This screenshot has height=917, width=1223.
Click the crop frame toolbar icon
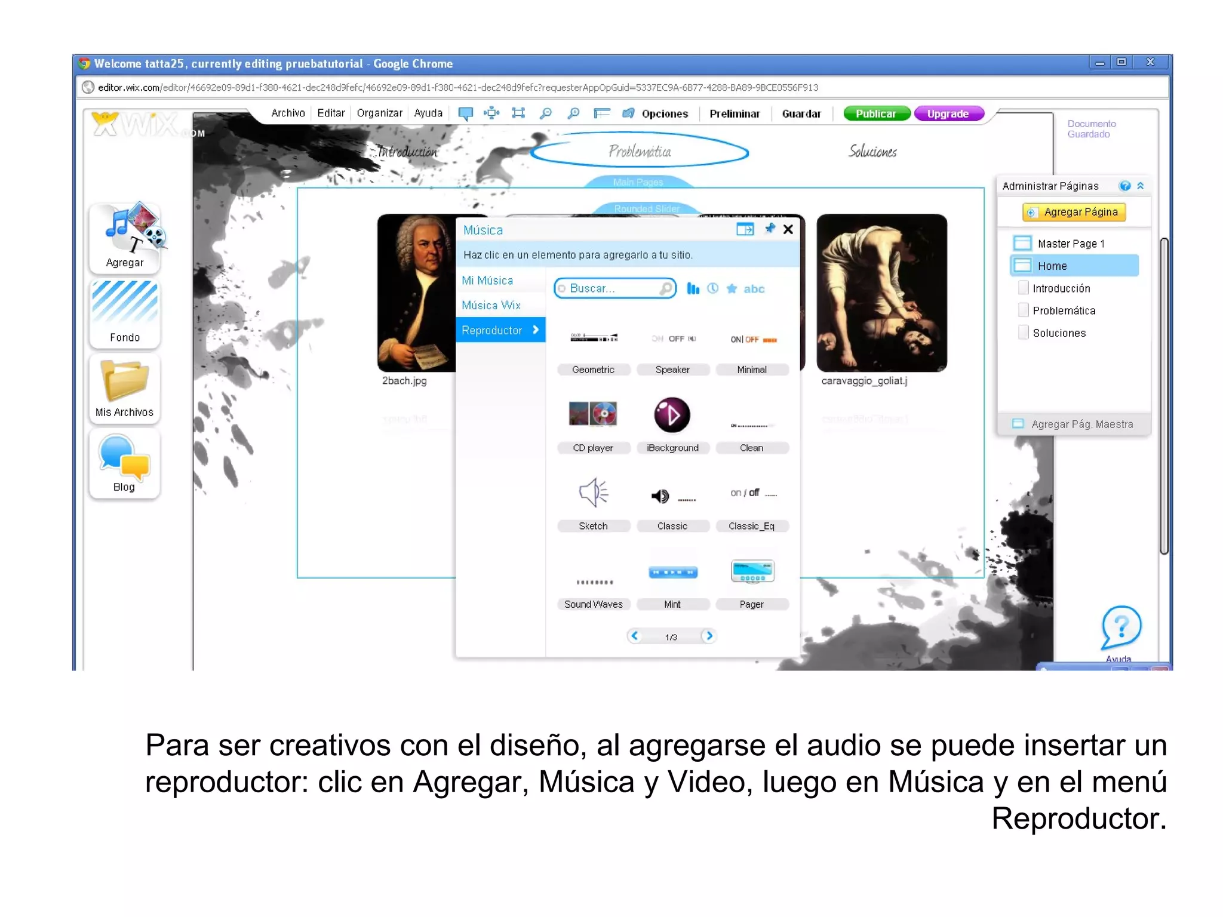tap(518, 113)
